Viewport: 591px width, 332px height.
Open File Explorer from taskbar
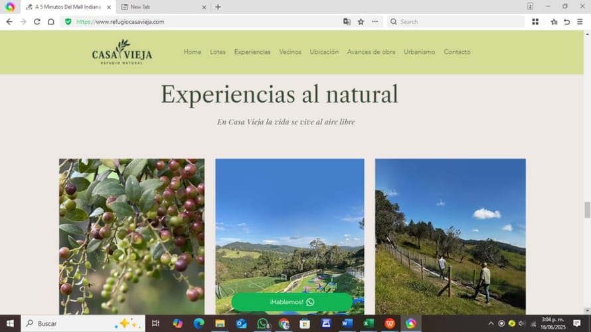(220, 323)
